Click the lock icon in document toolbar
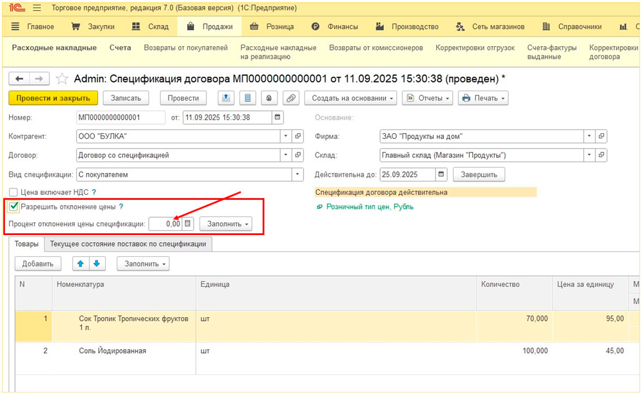This screenshot has width=641, height=394. pos(269,98)
